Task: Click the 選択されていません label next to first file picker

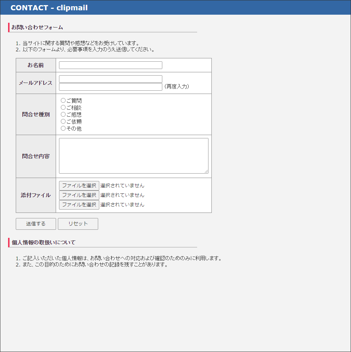Action: (x=123, y=185)
